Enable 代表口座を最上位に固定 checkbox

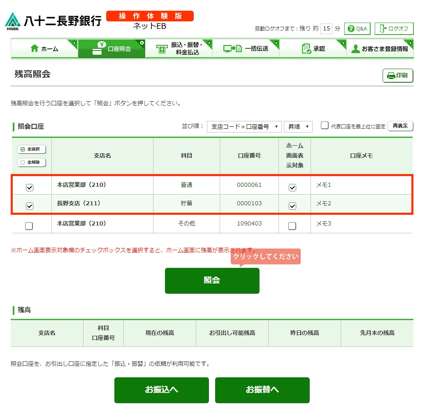[325, 125]
